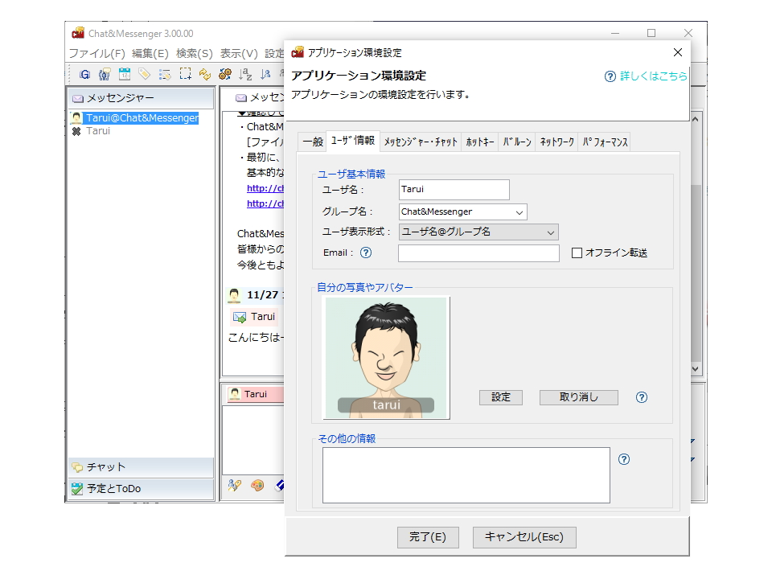Select the Google search toolbar icon

tap(84, 73)
